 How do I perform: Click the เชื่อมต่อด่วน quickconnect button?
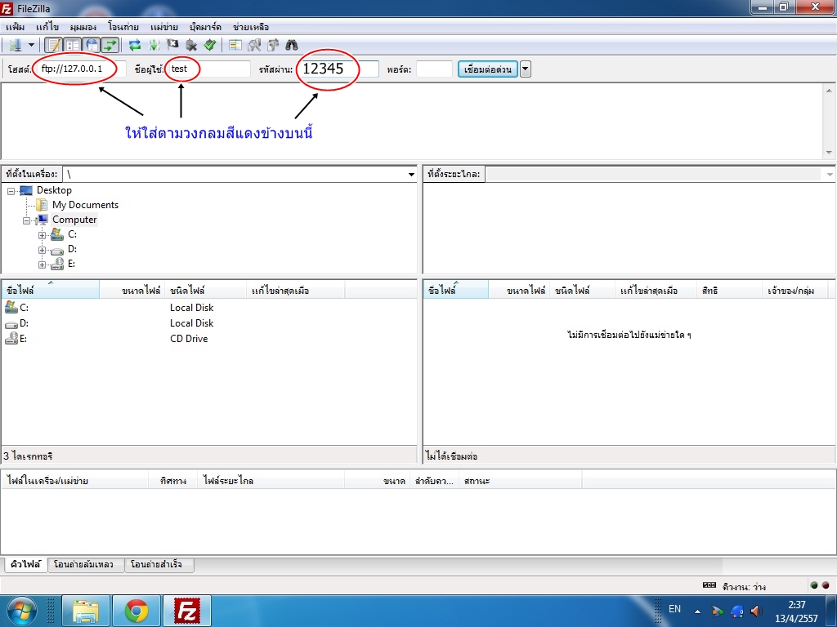pos(487,69)
